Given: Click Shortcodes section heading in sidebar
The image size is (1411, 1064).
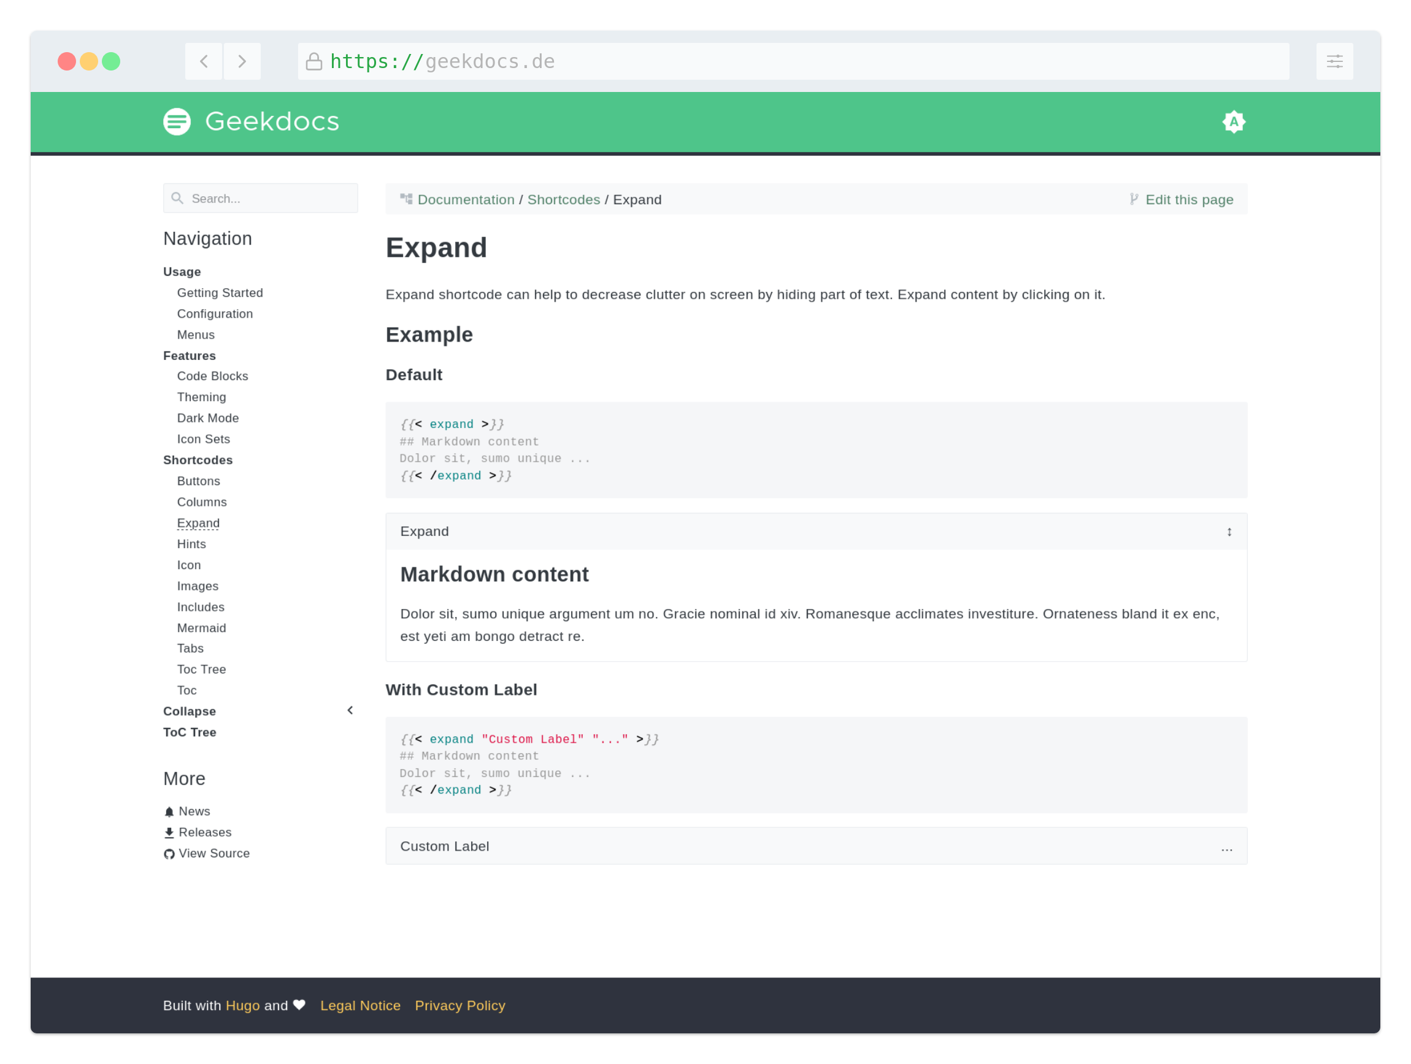Looking at the screenshot, I should click(x=198, y=461).
